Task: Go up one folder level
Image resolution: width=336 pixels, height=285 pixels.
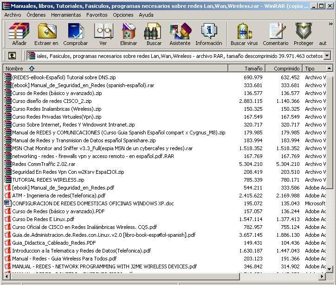Action: (x=12, y=56)
